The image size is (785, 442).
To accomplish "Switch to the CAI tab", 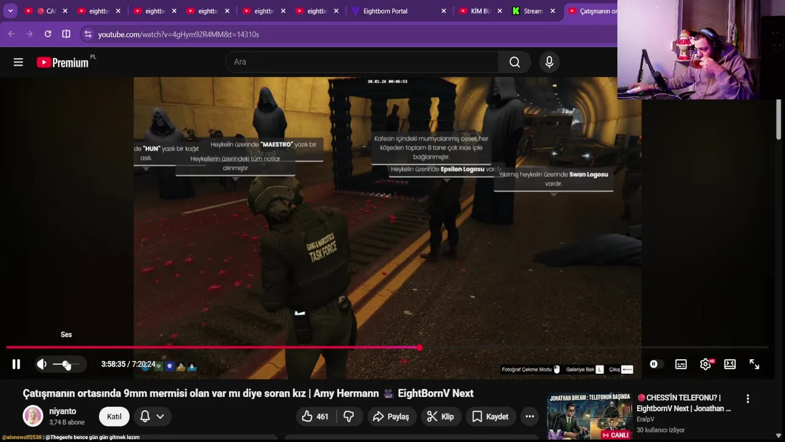I will [x=46, y=11].
